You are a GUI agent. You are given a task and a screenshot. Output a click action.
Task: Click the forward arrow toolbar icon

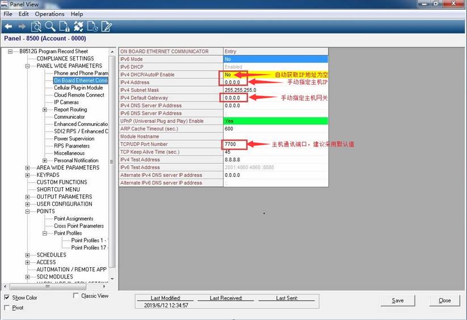(22, 27)
